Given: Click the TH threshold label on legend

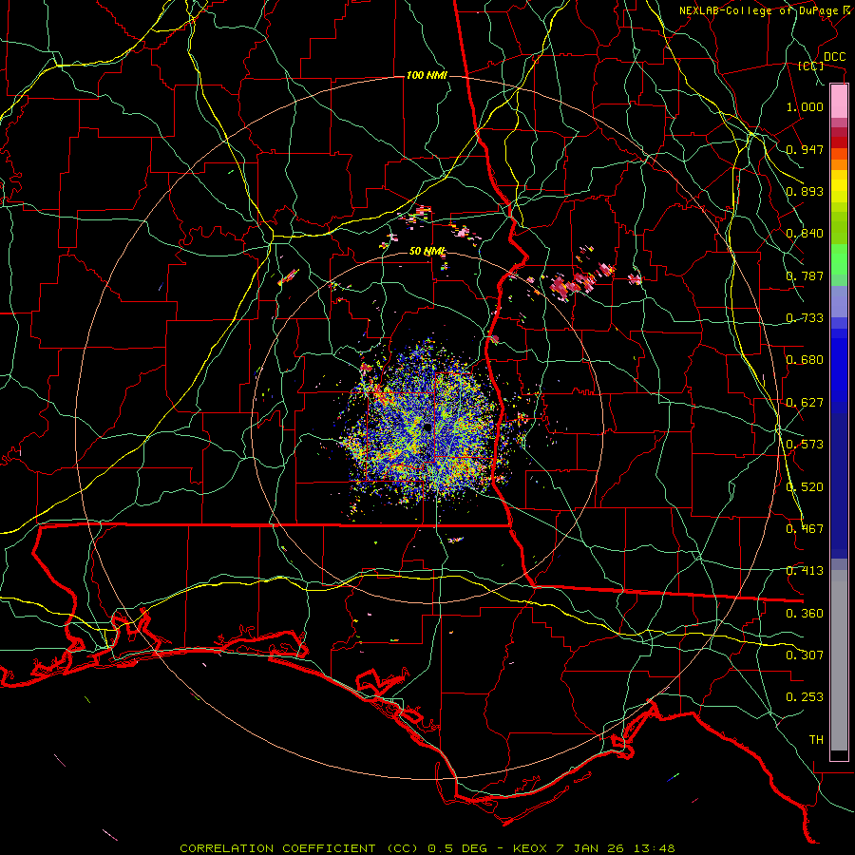Looking at the screenshot, I should (816, 740).
